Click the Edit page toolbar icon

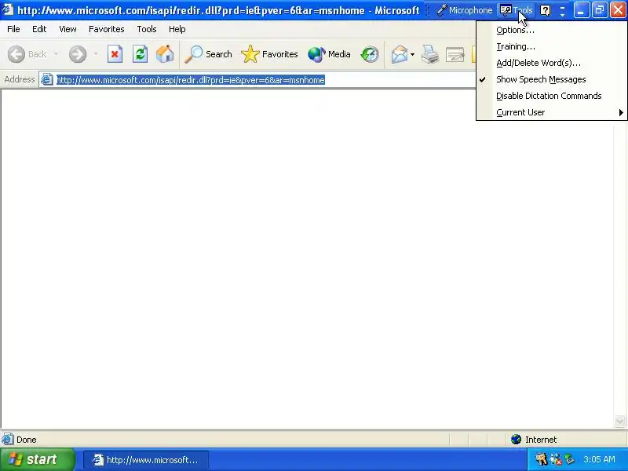pos(455,54)
